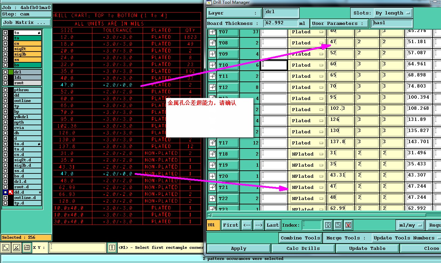441x263 pixels.
Task: Toggle the checkbox for layer pthrou
Action: pyautogui.click(x=5, y=90)
